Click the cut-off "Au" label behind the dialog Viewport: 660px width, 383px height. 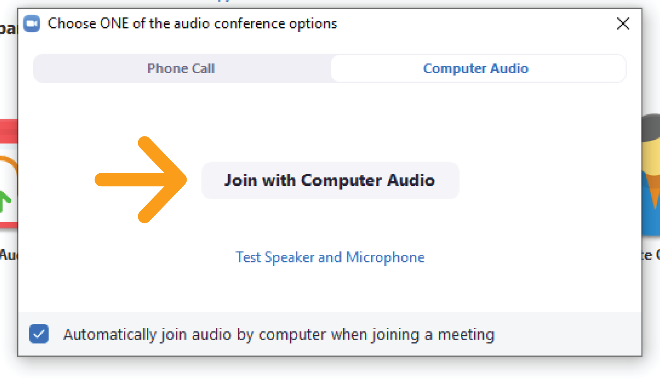[x=8, y=254]
